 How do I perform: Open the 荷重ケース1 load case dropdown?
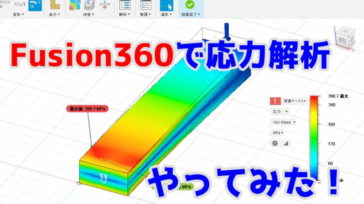pyautogui.click(x=295, y=101)
